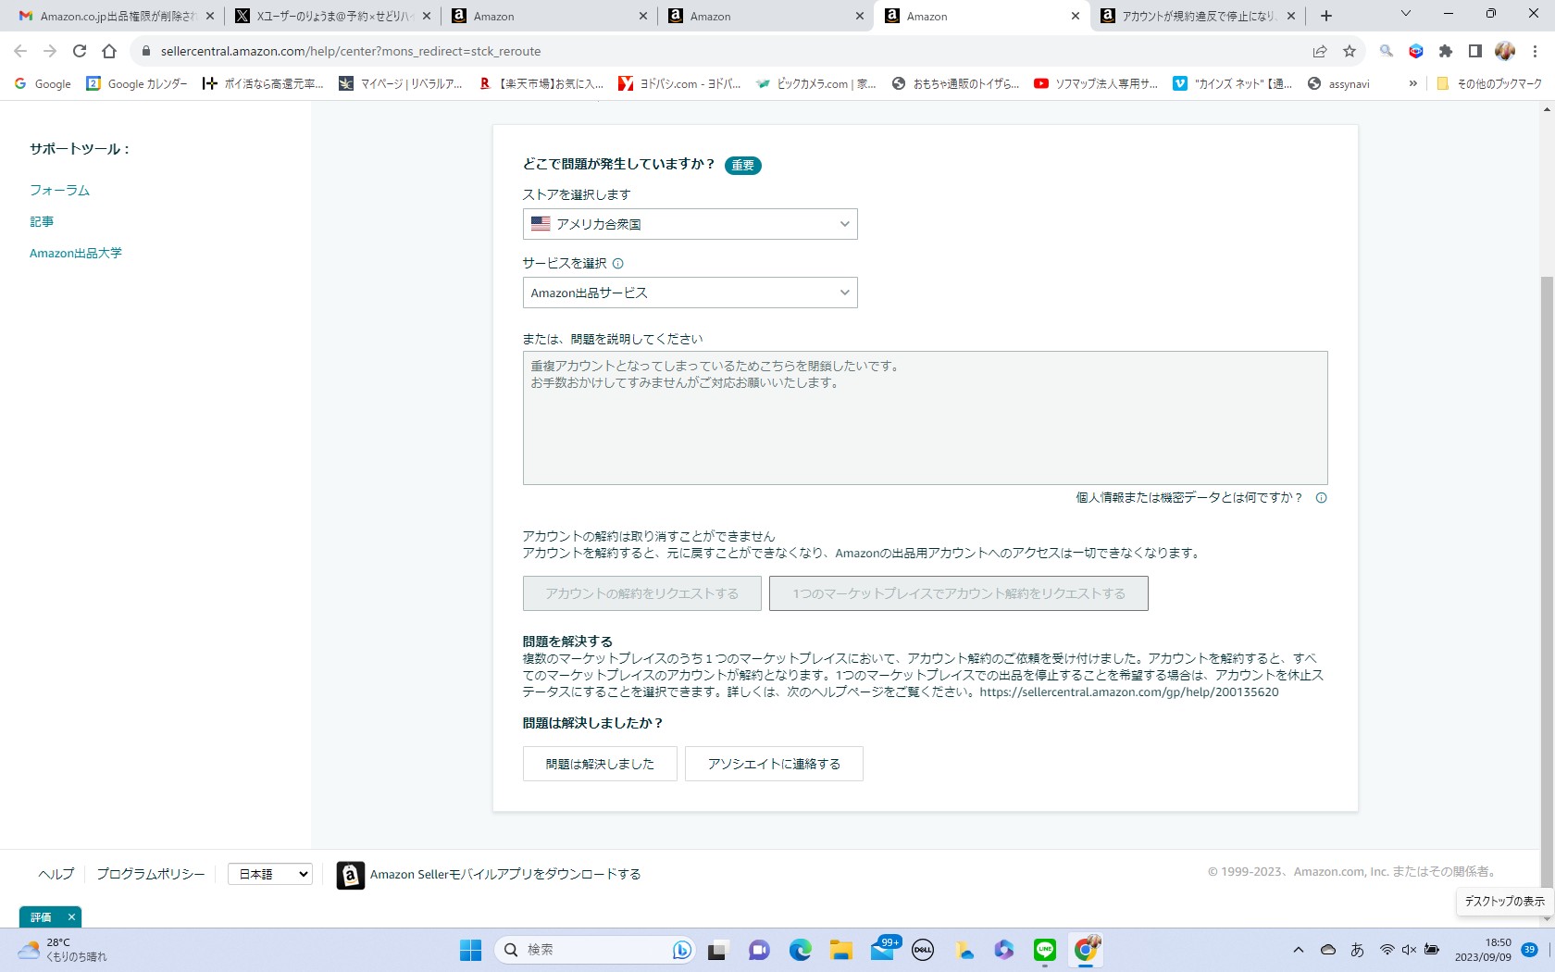The height and width of the screenshot is (972, 1555).
Task: Open the weather widget showing 28°C
Action: pyautogui.click(x=63, y=950)
